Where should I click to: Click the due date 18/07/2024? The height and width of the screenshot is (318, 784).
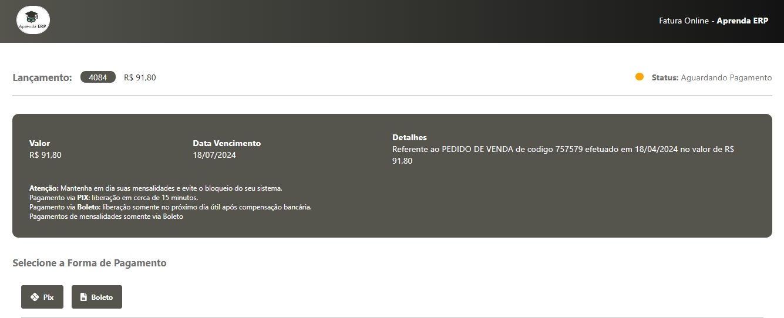tap(214, 155)
